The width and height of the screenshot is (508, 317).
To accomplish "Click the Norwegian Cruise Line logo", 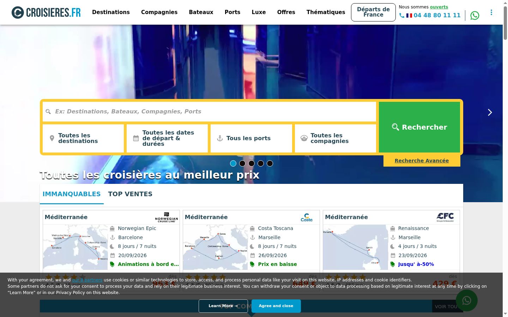I will pyautogui.click(x=167, y=217).
